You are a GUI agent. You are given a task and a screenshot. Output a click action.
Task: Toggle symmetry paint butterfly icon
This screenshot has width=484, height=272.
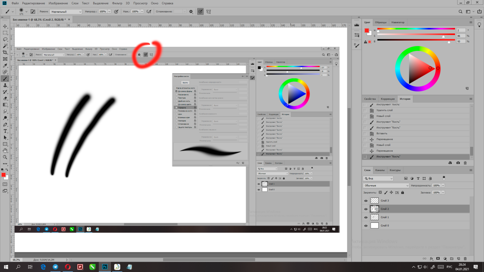(209, 12)
